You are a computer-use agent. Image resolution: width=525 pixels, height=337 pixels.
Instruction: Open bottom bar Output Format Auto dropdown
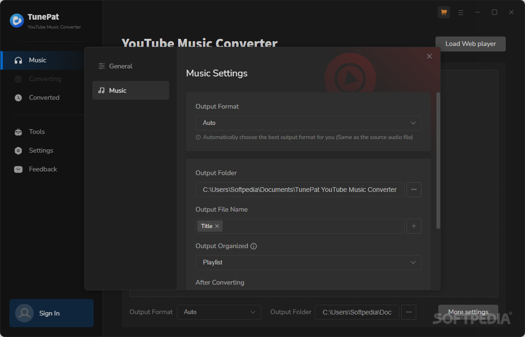coord(219,312)
